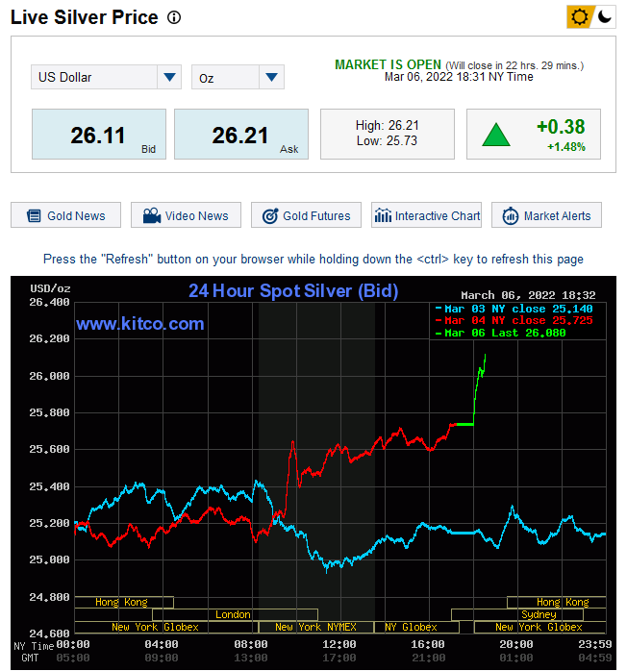Switch to light mode with the sun icon
This screenshot has width=627, height=671.
580,17
